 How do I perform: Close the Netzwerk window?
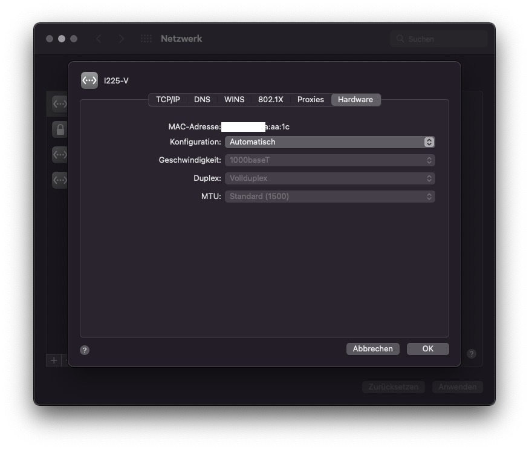pos(50,39)
